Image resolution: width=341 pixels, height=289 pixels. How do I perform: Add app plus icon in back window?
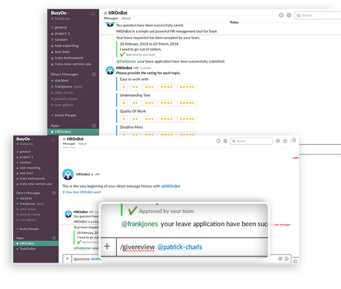pyautogui.click(x=94, y=125)
